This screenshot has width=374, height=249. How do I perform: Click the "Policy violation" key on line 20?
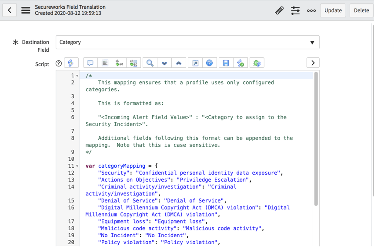(x=126, y=242)
